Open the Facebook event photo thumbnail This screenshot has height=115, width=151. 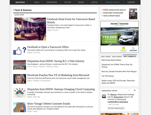pyautogui.click(x=30, y=29)
